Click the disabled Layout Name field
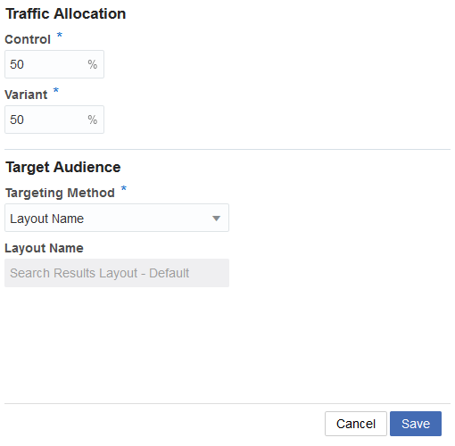The width and height of the screenshot is (455, 446). pos(117,273)
